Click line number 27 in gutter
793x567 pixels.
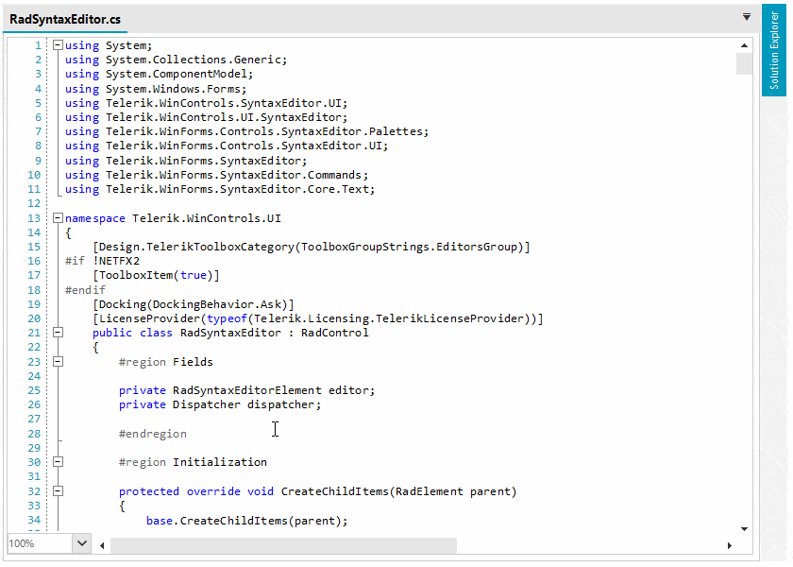tap(34, 419)
